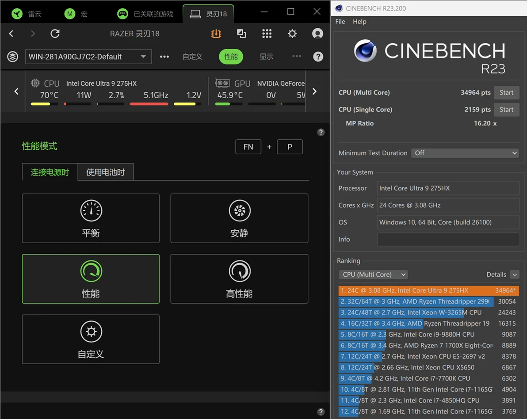Open bottom-right help question mark
527x419 pixels.
(x=321, y=411)
